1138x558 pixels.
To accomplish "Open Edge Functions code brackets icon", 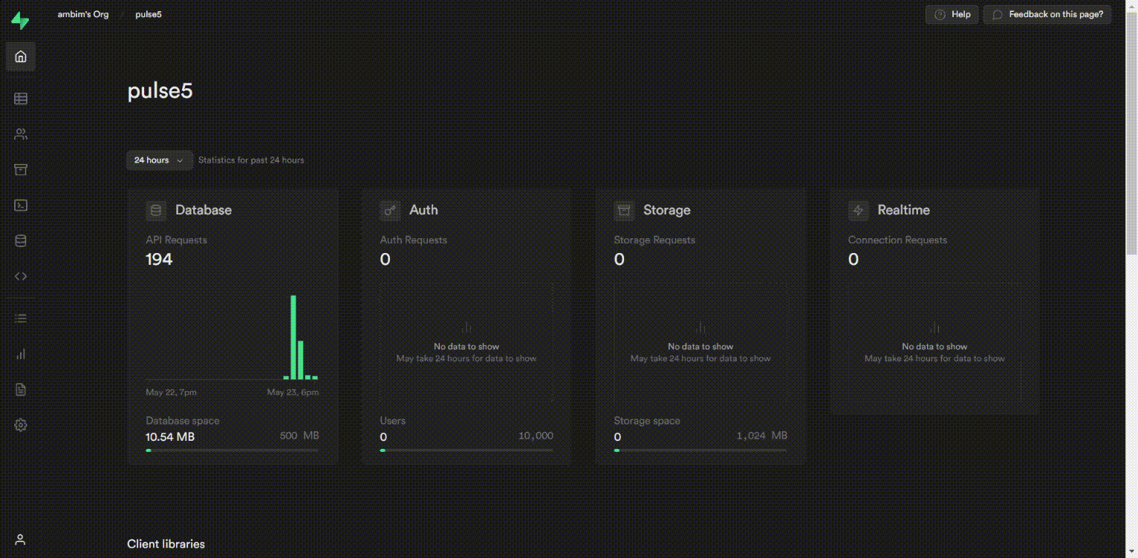I will pos(21,276).
